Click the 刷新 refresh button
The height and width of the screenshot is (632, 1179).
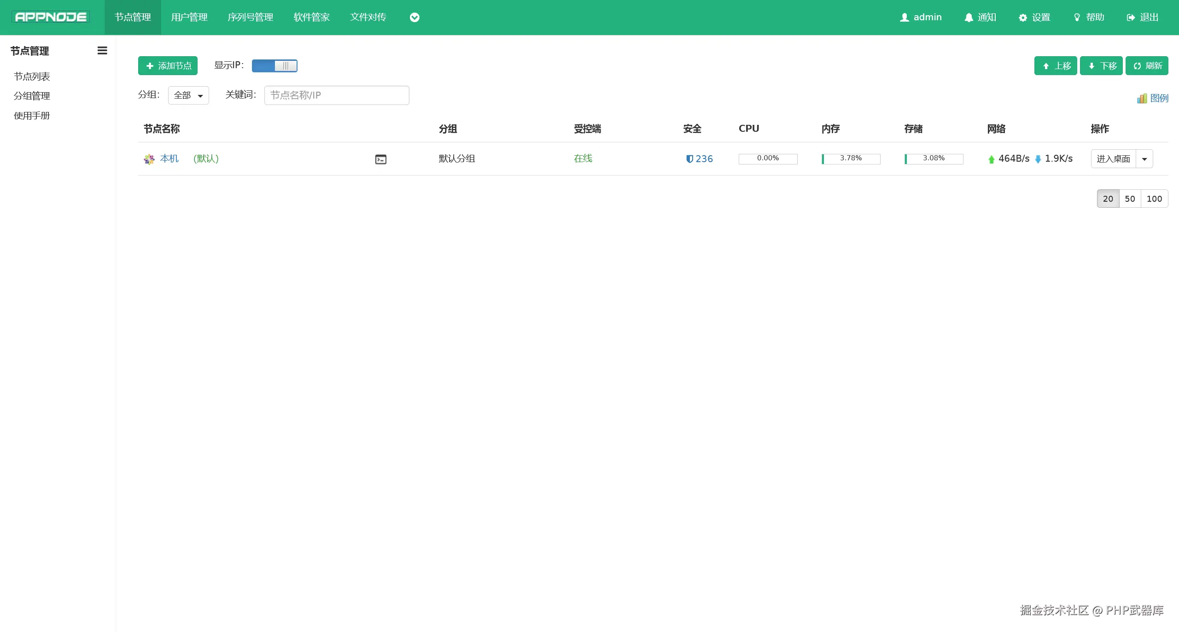tap(1147, 66)
